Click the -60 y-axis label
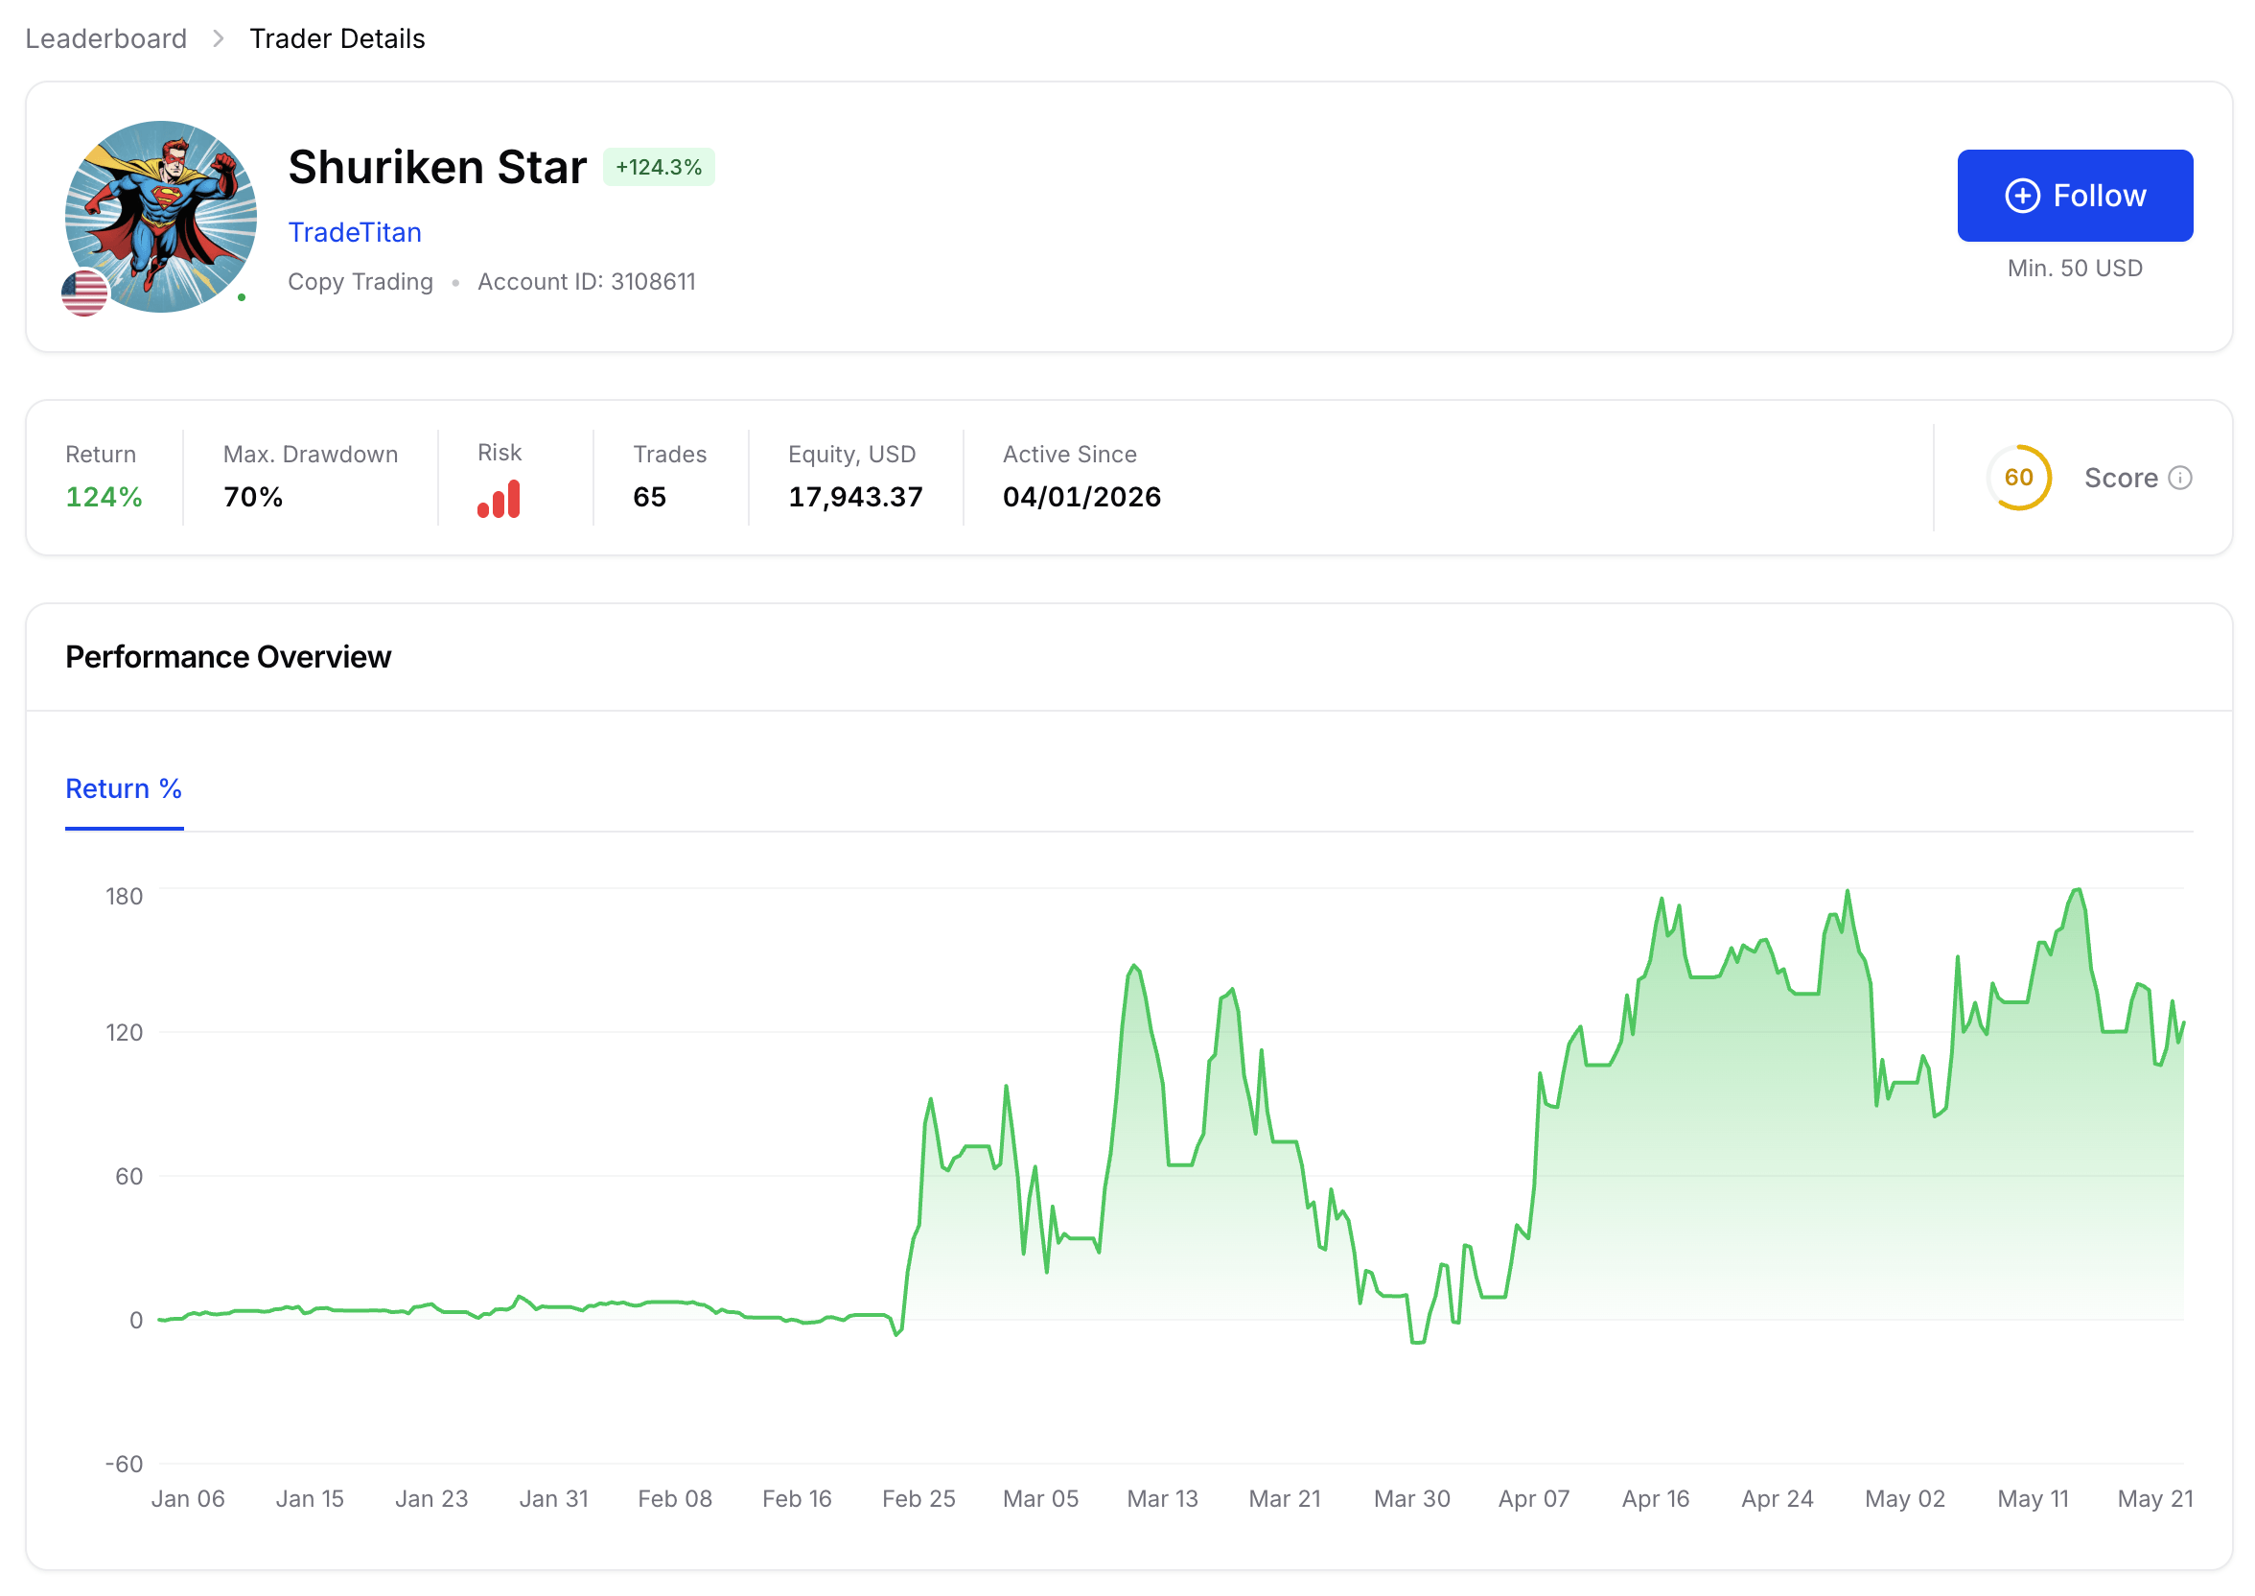 pos(125,1465)
